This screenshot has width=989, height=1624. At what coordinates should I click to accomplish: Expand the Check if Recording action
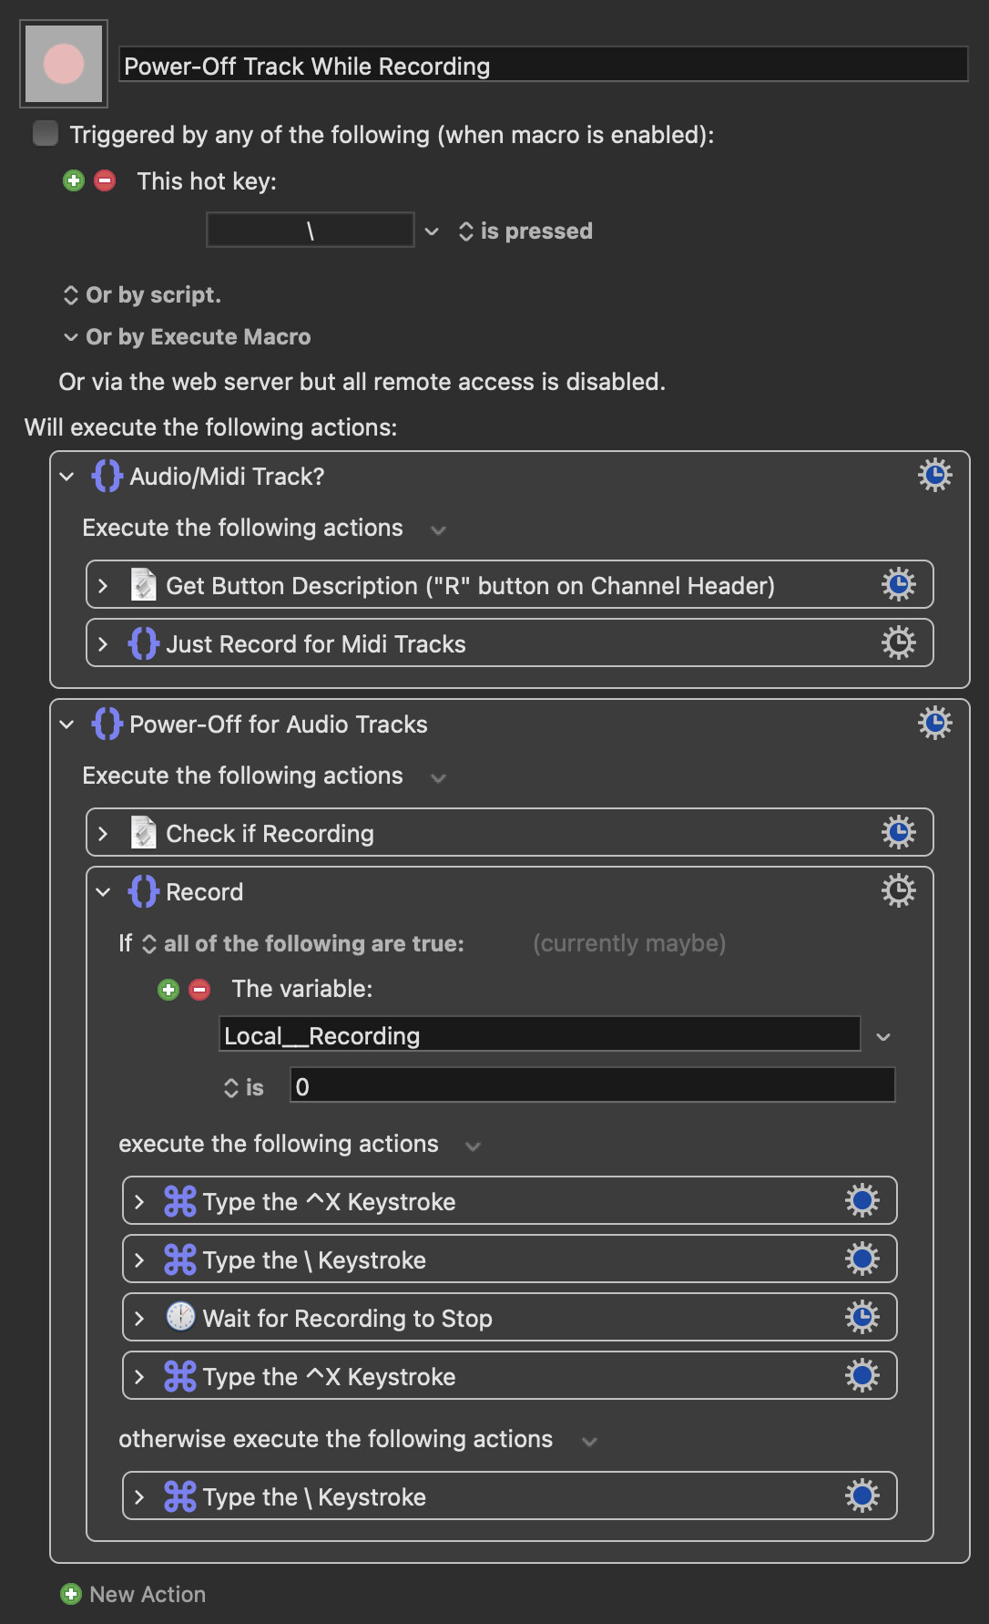[x=103, y=834]
